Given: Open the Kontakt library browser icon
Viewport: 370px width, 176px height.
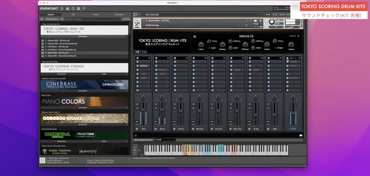Looking at the screenshot, I should click(62, 9).
